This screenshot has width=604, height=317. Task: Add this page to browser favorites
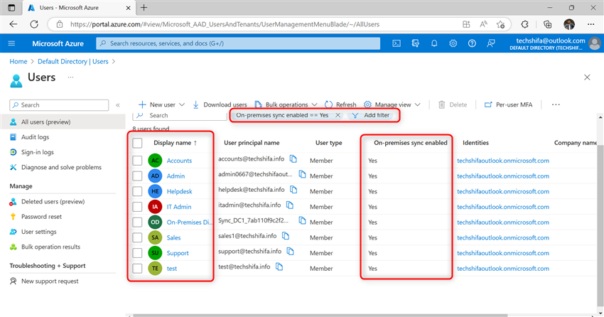(501, 24)
